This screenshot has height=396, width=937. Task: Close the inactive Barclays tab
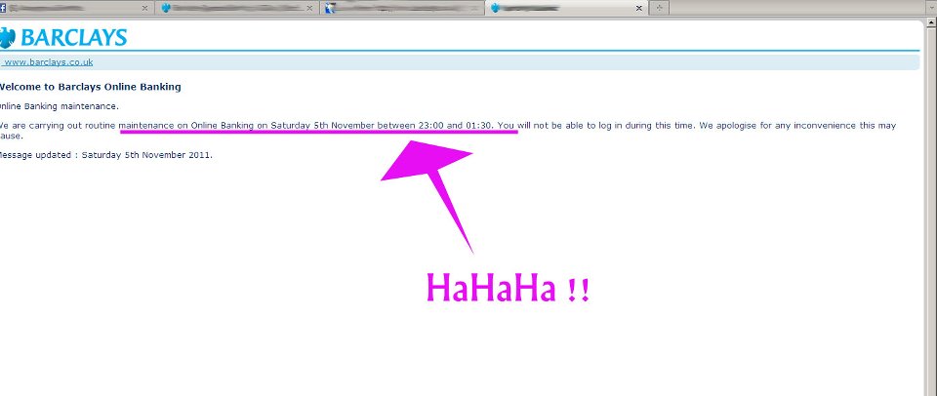click(x=309, y=9)
